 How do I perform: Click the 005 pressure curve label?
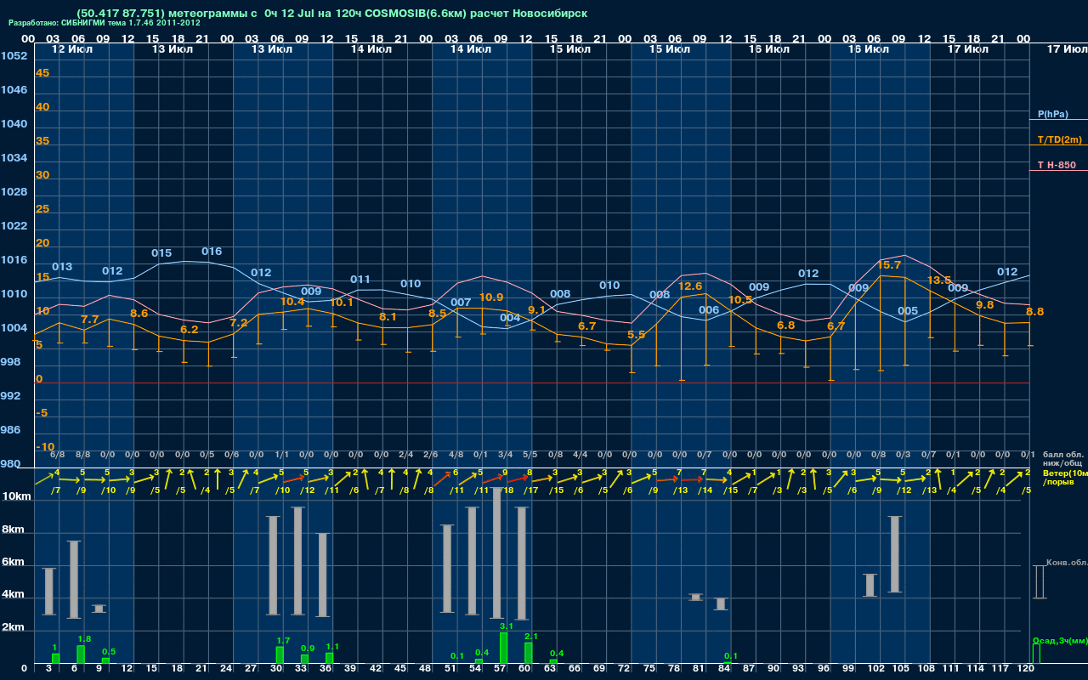click(x=908, y=311)
